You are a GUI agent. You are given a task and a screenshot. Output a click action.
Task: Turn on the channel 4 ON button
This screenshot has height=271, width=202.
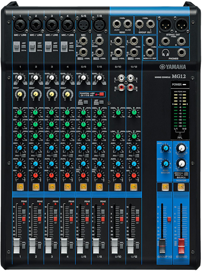(68, 187)
